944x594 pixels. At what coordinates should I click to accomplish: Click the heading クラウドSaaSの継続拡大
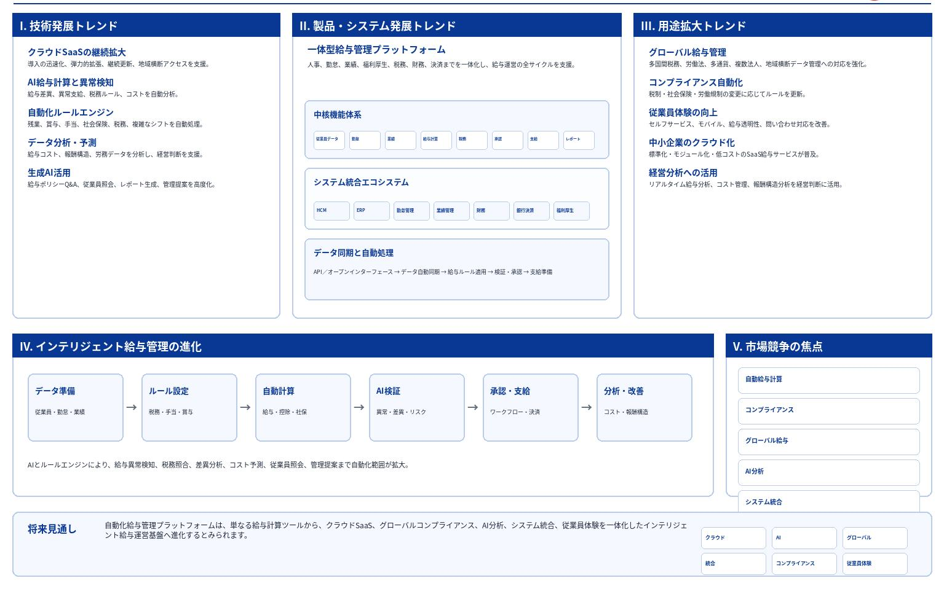(77, 52)
